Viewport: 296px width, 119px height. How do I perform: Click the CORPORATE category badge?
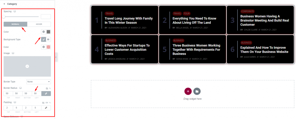pyautogui.click(x=247, y=11)
